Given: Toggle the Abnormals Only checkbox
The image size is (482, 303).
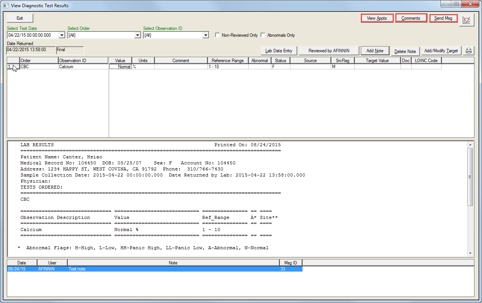Looking at the screenshot, I should (263, 35).
